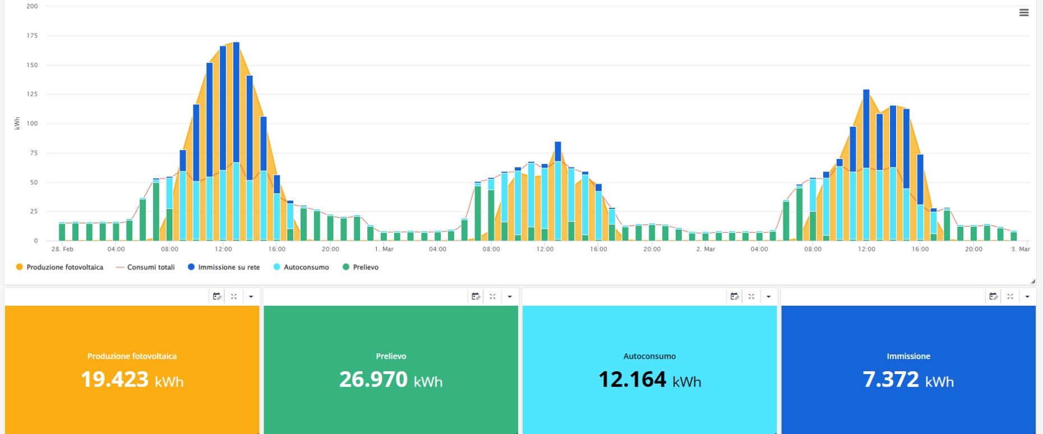Click calendar edit icon above Autoconsumo card
The image size is (1043, 434).
(x=735, y=296)
